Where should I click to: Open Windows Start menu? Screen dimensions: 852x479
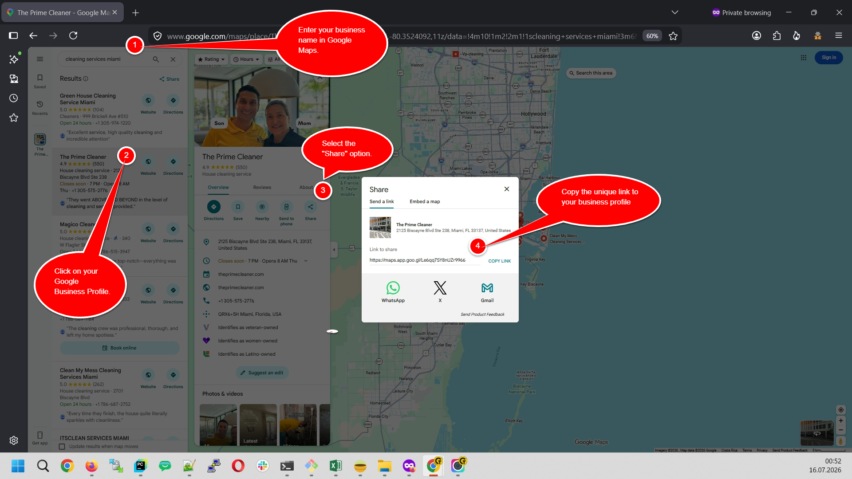(18, 466)
